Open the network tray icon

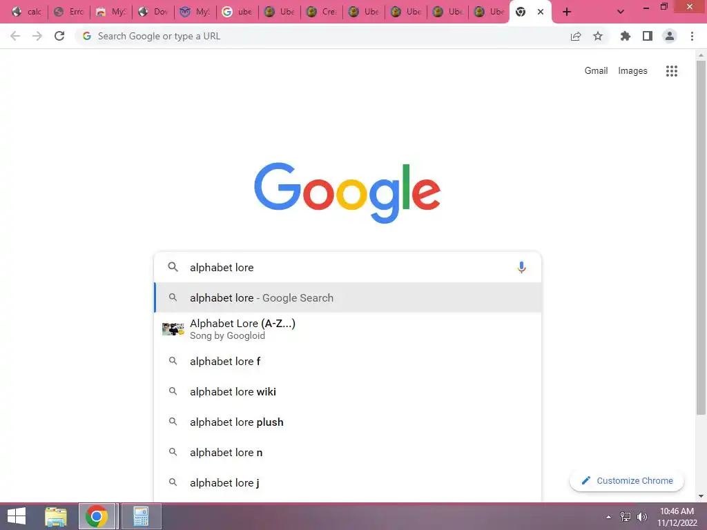click(626, 517)
